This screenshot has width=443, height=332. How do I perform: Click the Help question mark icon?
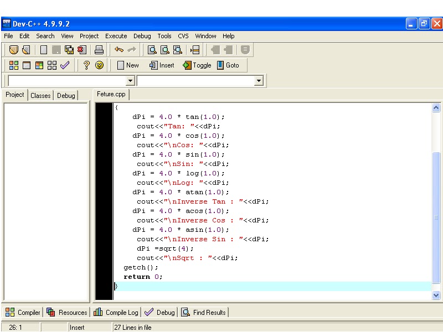pyautogui.click(x=86, y=65)
